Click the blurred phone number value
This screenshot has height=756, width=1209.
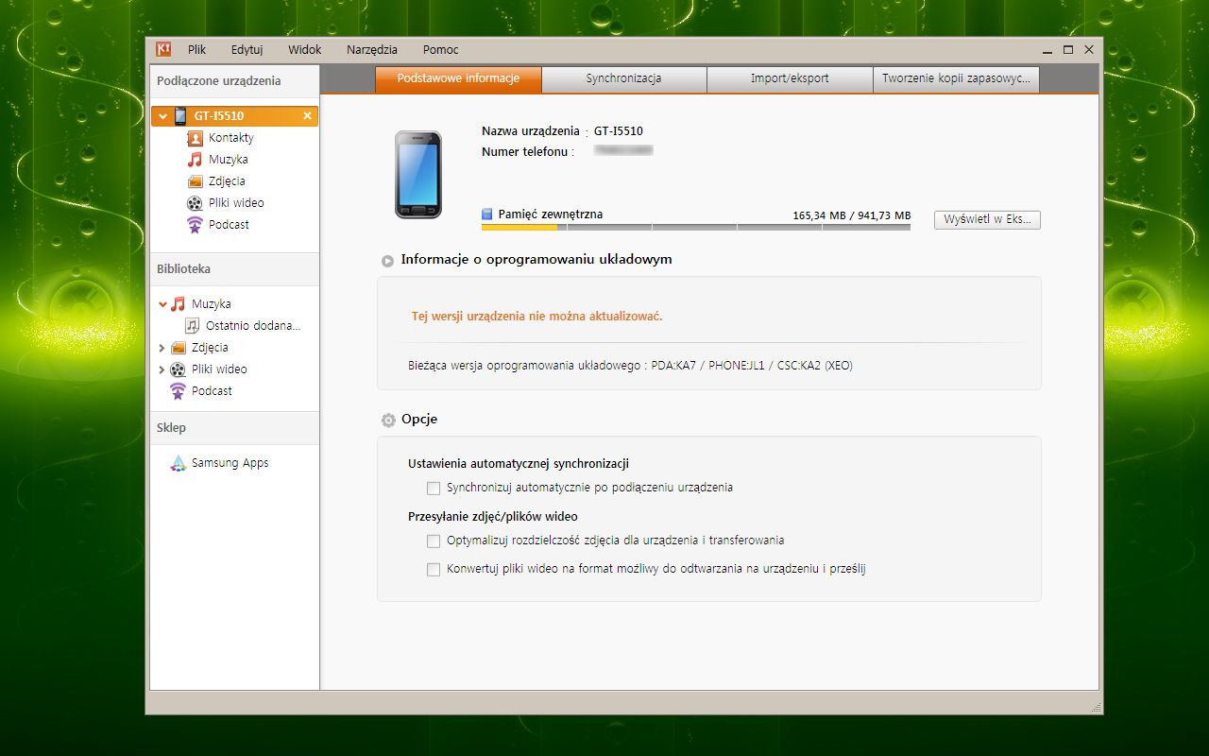point(623,151)
